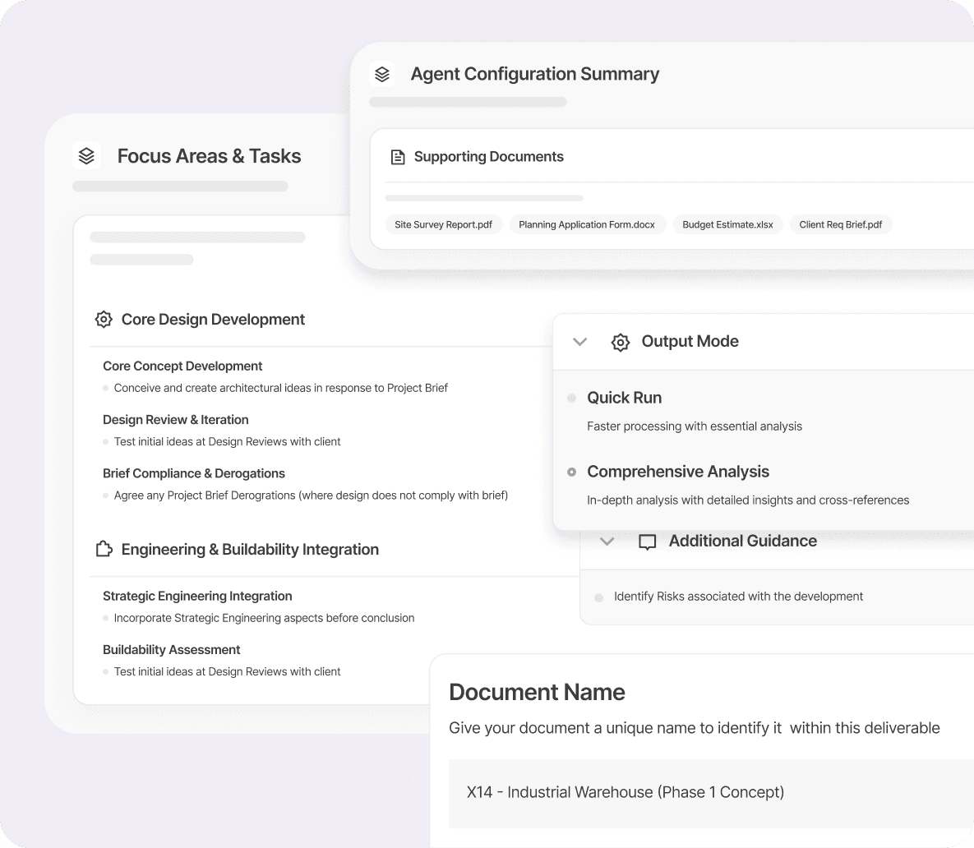Click the layers icon beside Agent Configuration Summary

tap(382, 73)
